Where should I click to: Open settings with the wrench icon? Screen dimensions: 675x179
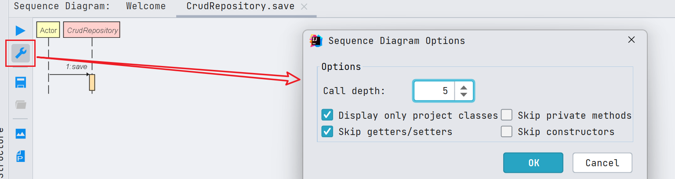click(x=20, y=54)
